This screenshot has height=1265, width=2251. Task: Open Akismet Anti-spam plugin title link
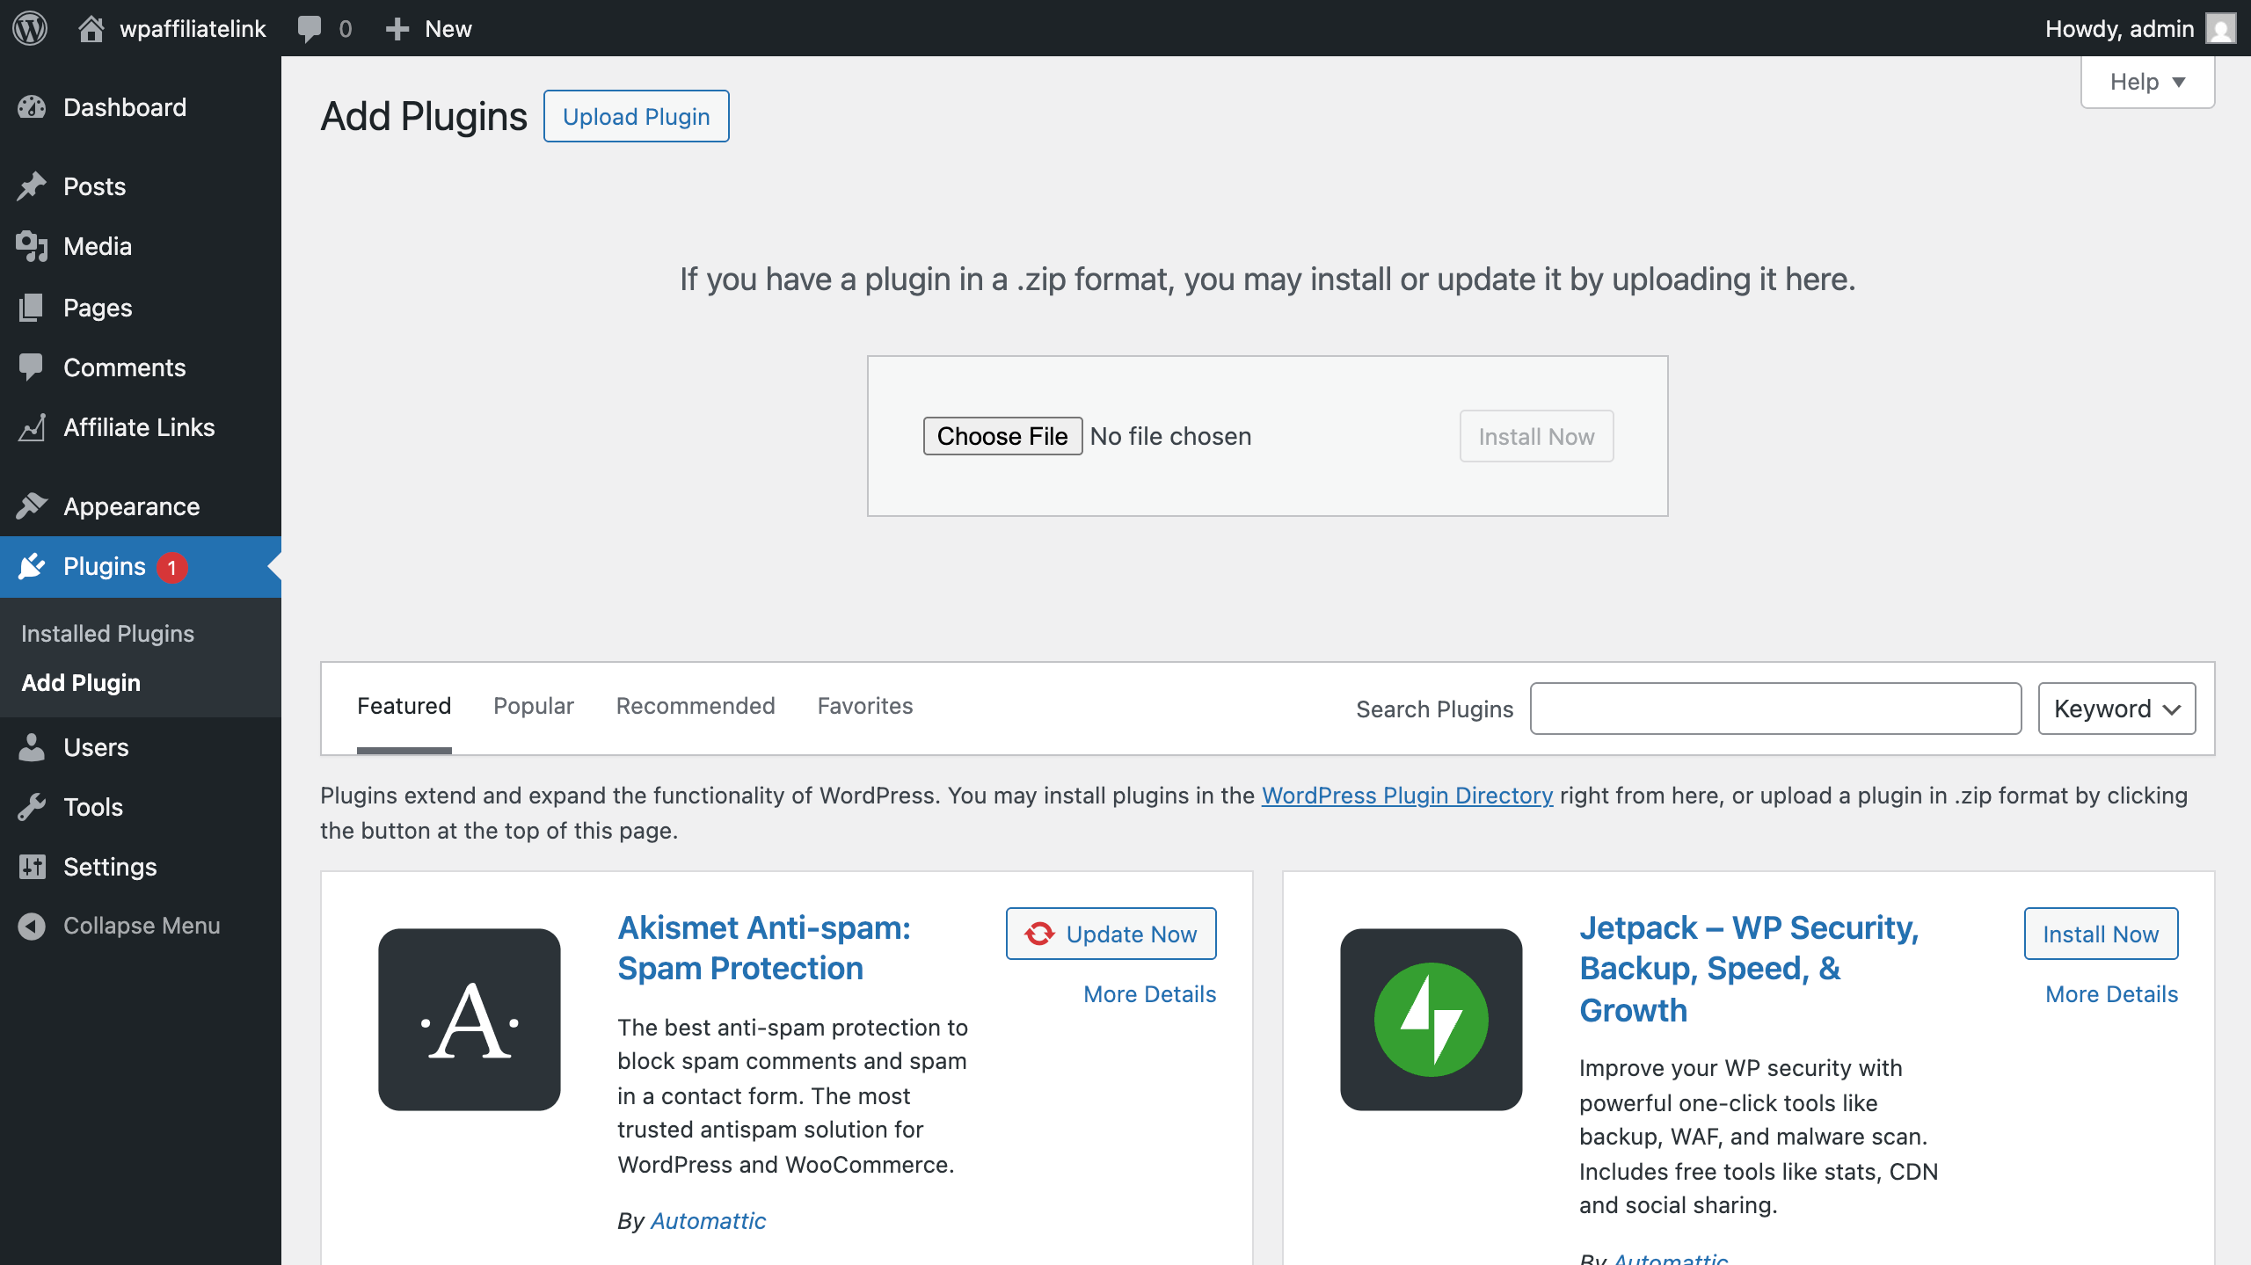pos(764,948)
